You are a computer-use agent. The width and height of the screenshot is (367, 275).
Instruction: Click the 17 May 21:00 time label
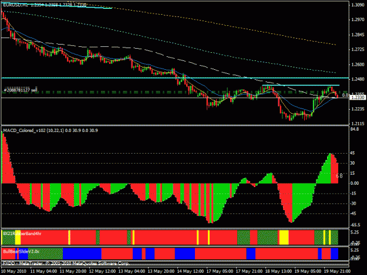point(249,271)
